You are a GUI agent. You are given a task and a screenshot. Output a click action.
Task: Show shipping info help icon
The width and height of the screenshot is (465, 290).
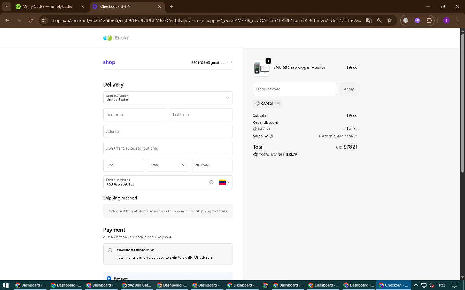pos(271,136)
